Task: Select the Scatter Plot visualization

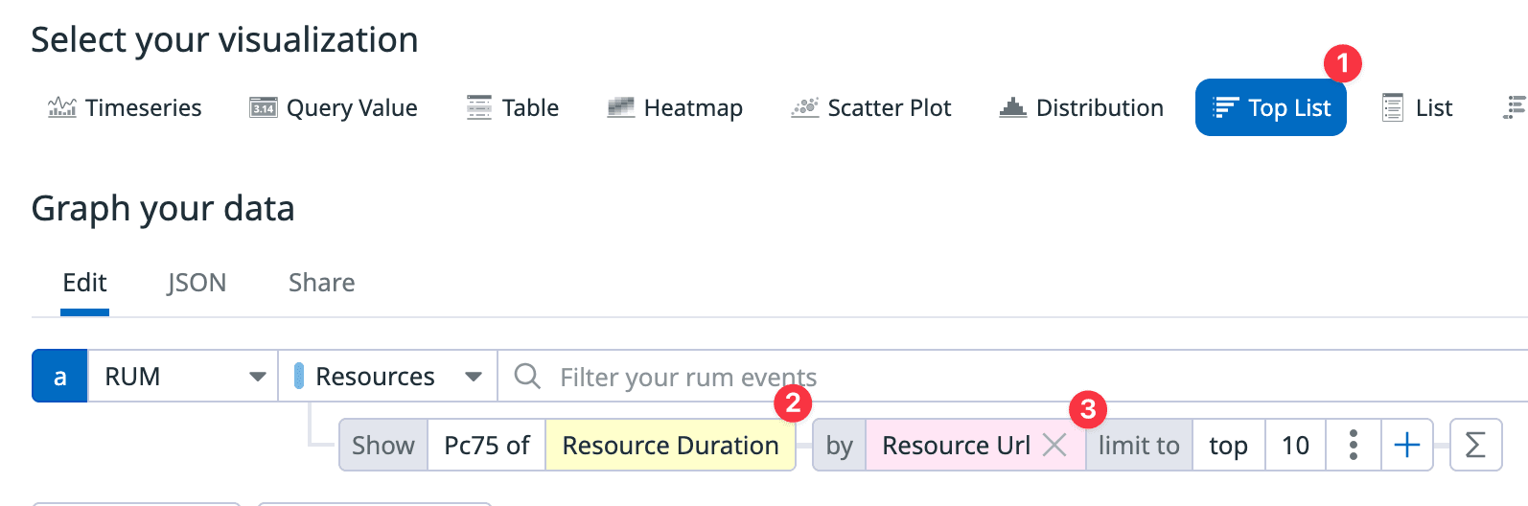Action: click(870, 107)
